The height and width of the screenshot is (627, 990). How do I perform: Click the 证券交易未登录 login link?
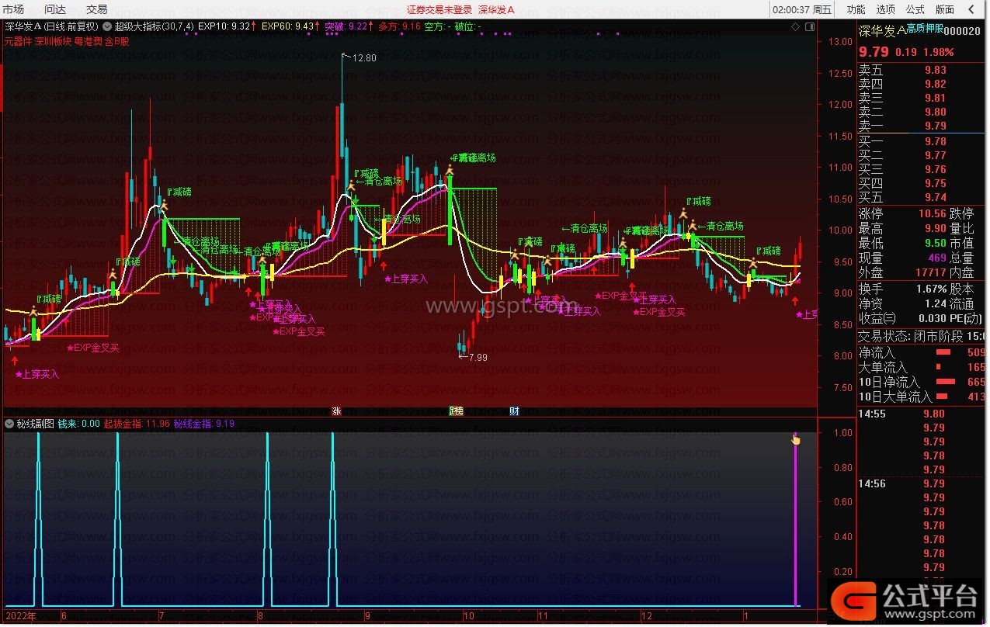pyautogui.click(x=439, y=10)
